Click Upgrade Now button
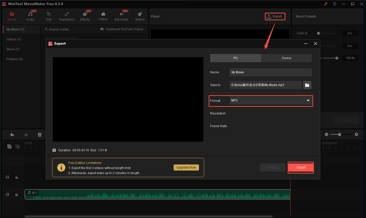Viewport: 366px width, 218px height. click(x=186, y=167)
